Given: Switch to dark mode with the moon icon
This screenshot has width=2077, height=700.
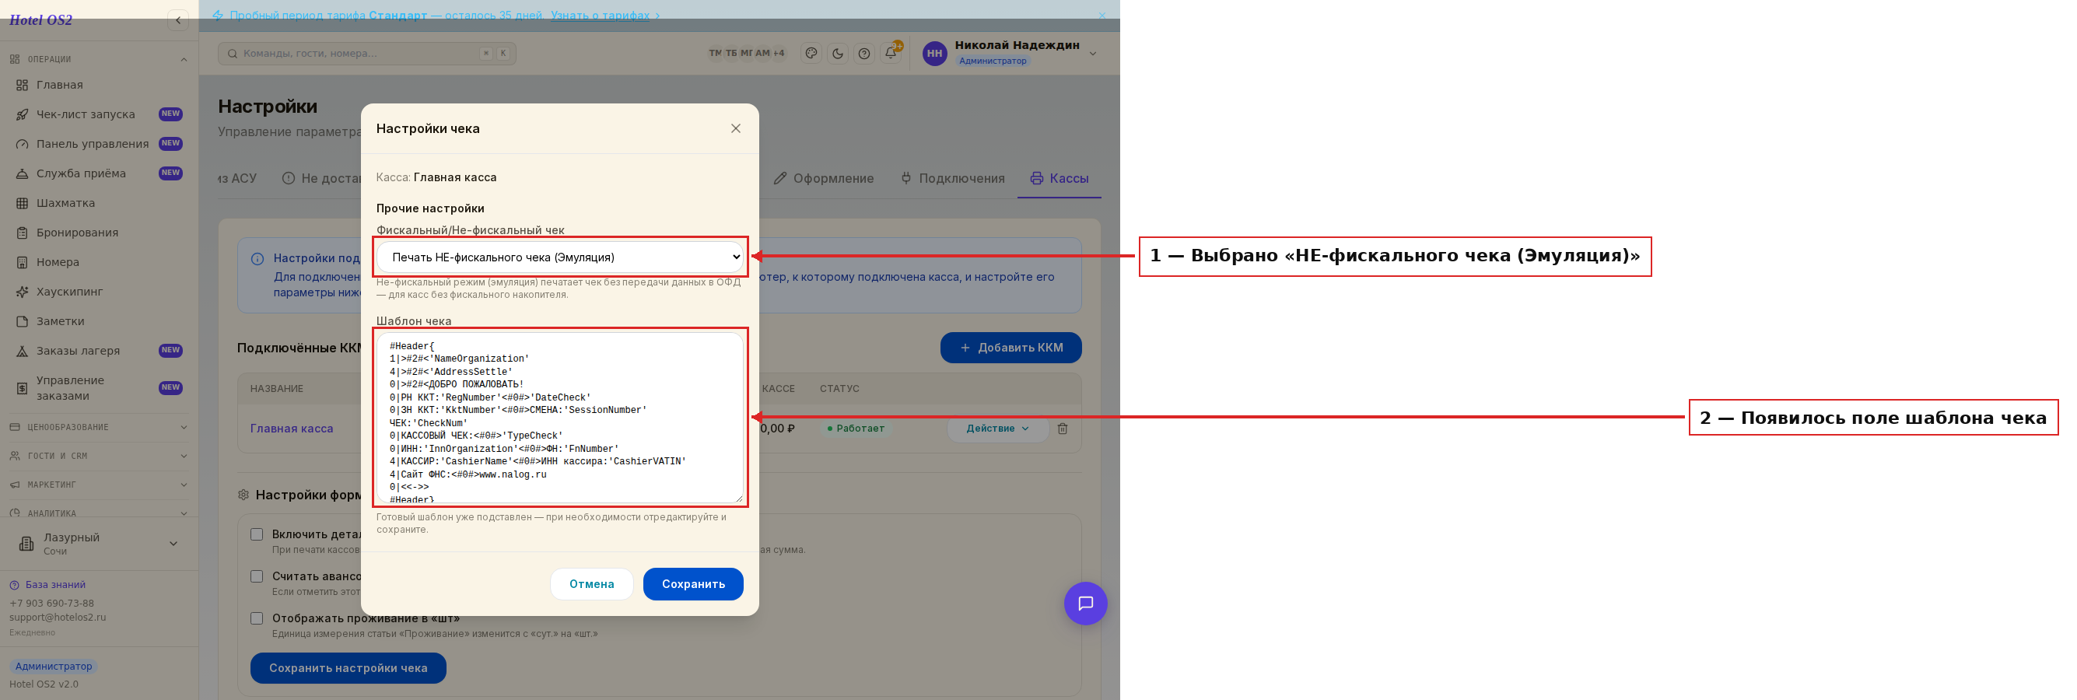Looking at the screenshot, I should pyautogui.click(x=838, y=53).
